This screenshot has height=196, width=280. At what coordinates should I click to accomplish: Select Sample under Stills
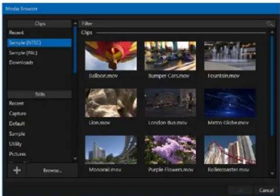[39, 134]
